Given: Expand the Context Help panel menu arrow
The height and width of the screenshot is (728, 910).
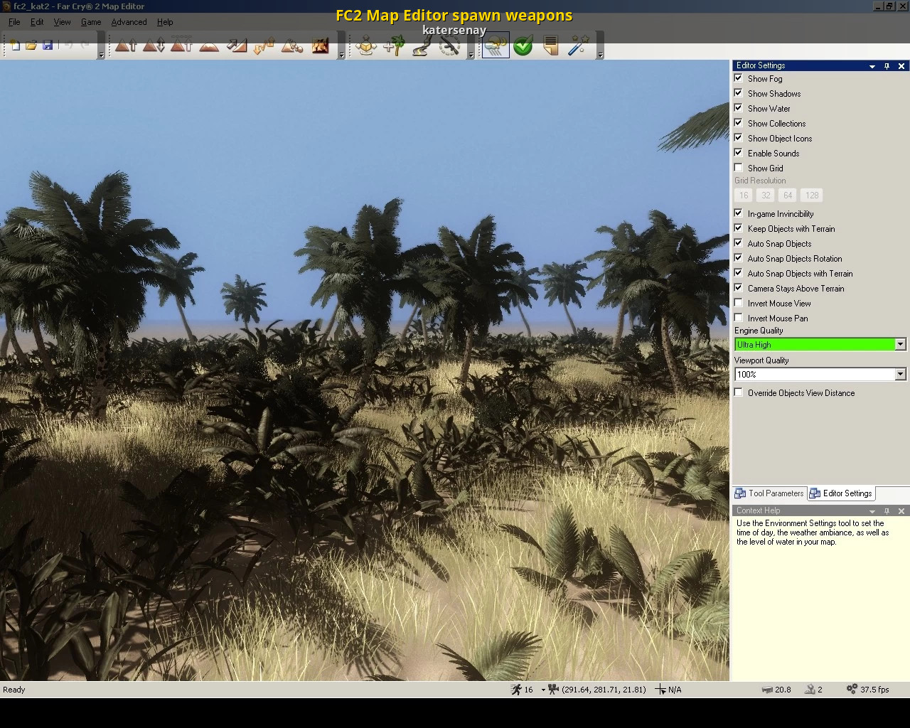Looking at the screenshot, I should pyautogui.click(x=872, y=510).
